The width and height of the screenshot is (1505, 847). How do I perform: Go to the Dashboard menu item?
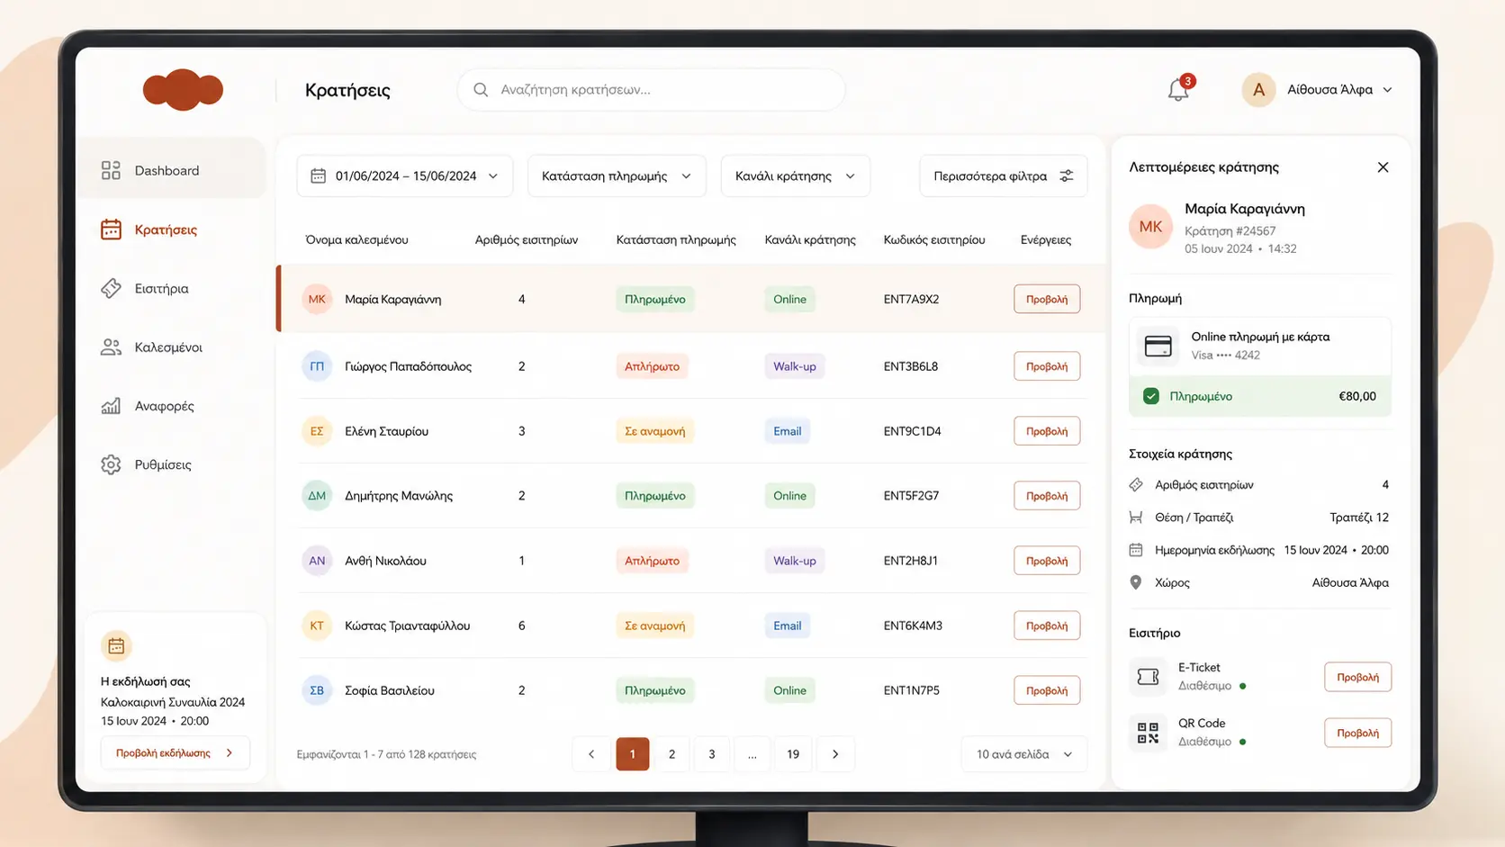pyautogui.click(x=171, y=170)
